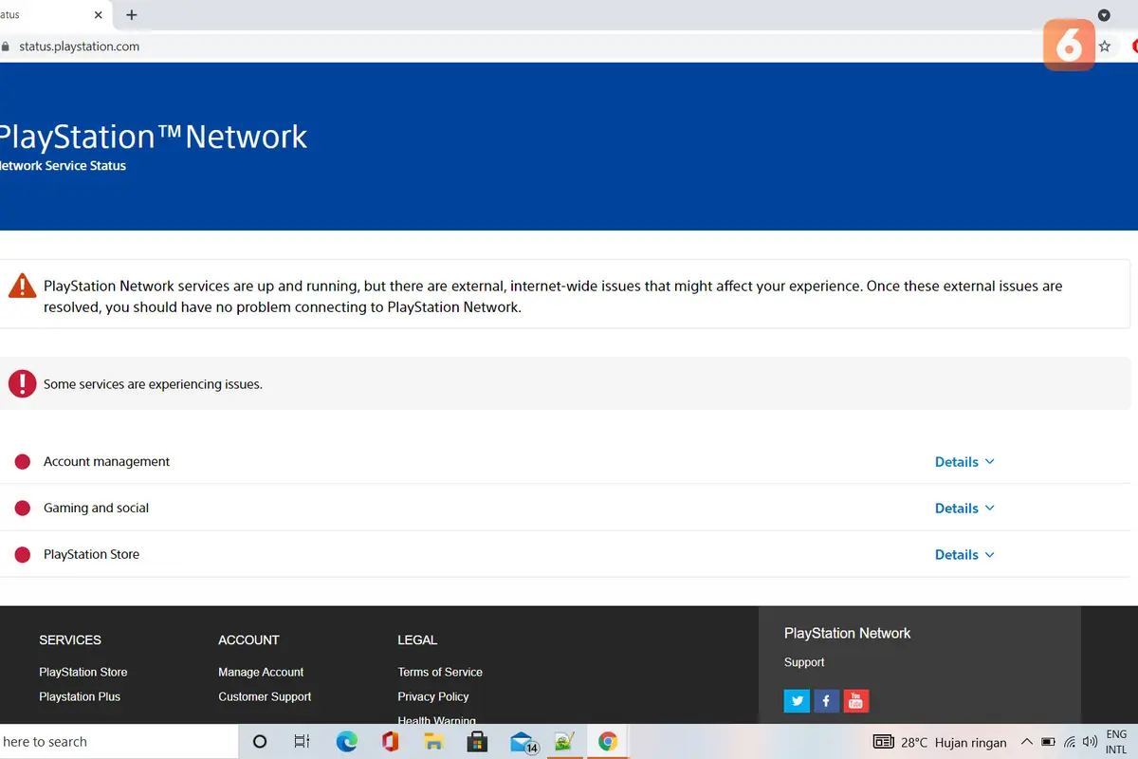
Task: Open the Support link under PlayStation Network
Action: click(804, 662)
